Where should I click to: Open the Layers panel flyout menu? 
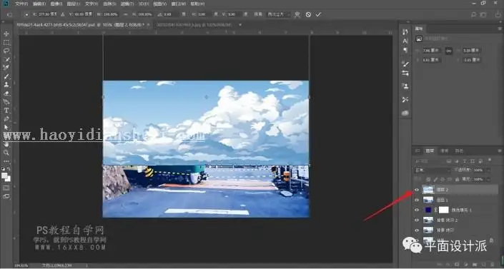tap(500, 151)
